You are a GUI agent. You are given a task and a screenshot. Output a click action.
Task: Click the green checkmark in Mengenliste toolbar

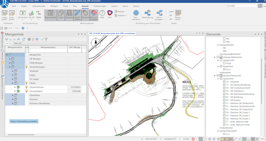(42, 39)
